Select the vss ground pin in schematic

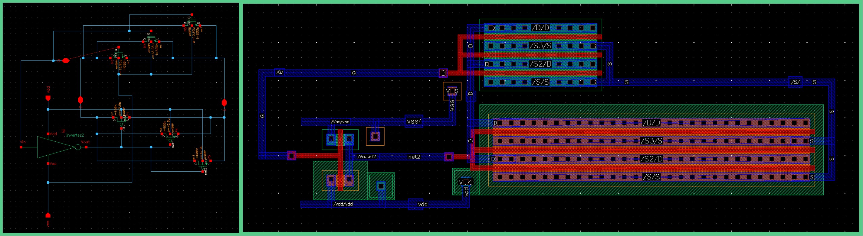[48, 215]
